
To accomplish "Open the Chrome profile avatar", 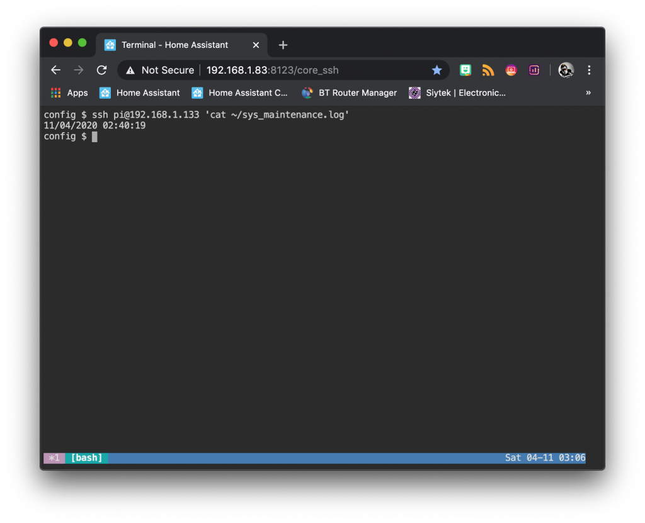I will pyautogui.click(x=566, y=70).
